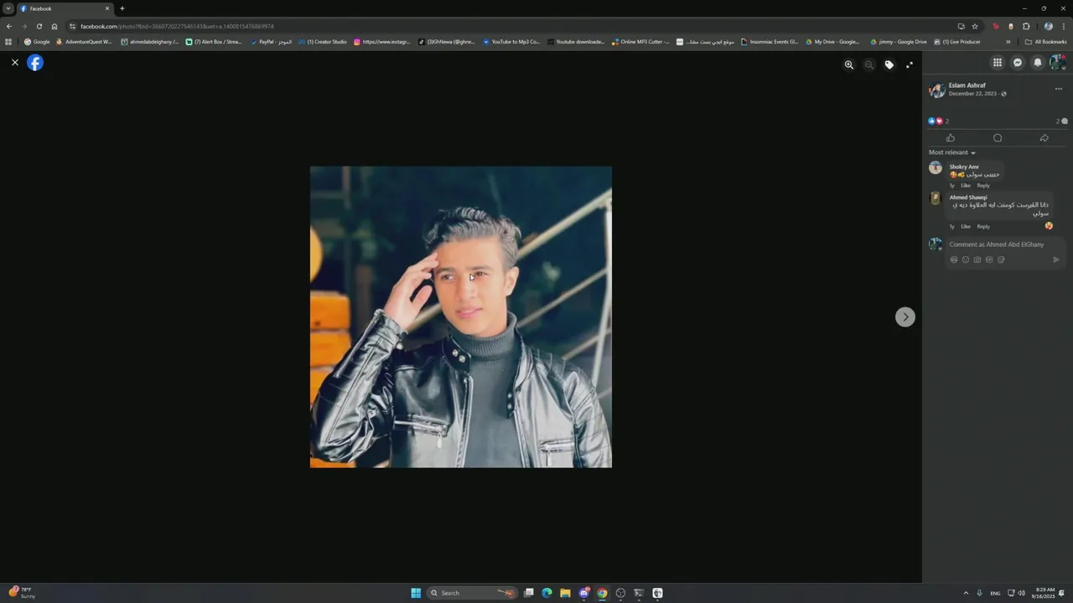Open Facebook notifications bell
Viewport: 1073px width, 603px height.
coord(1038,63)
